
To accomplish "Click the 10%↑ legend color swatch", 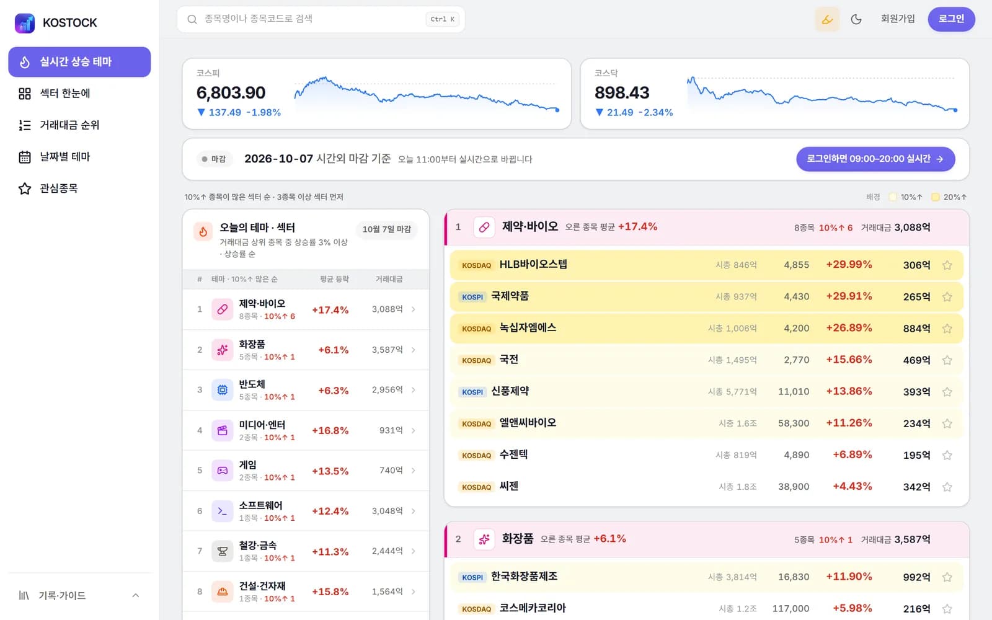I will tap(893, 197).
